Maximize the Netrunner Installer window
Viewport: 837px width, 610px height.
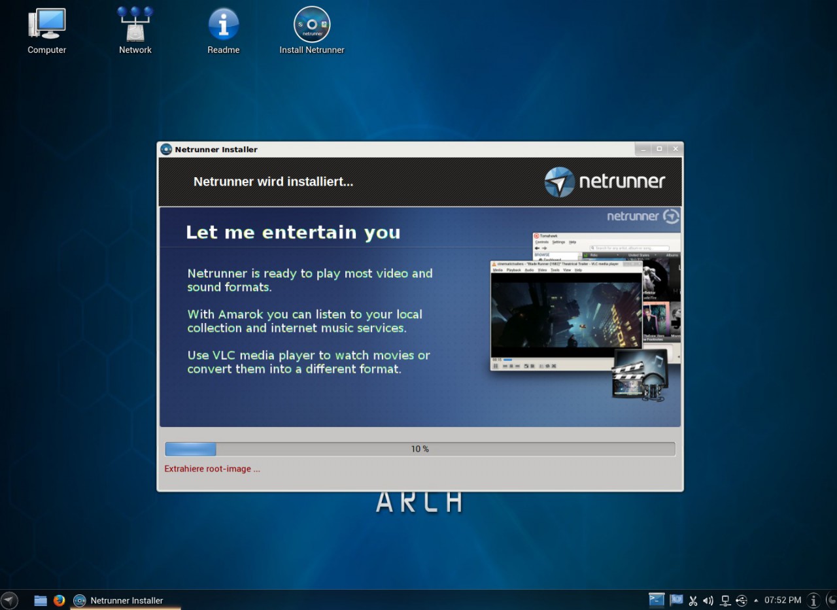tap(659, 149)
